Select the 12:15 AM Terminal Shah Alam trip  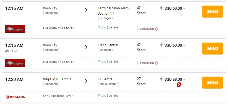tap(213, 11)
